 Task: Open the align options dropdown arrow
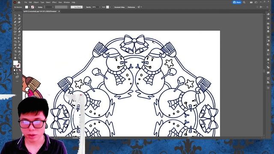click(x=141, y=7)
